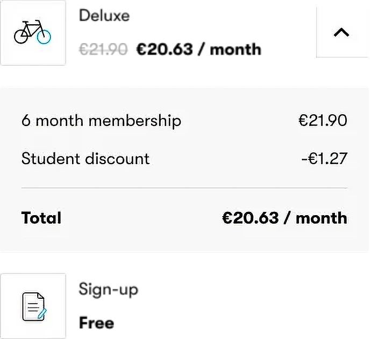The height and width of the screenshot is (339, 371).
Task: Click the Deluxe bicycle icon
Action: click(x=33, y=32)
